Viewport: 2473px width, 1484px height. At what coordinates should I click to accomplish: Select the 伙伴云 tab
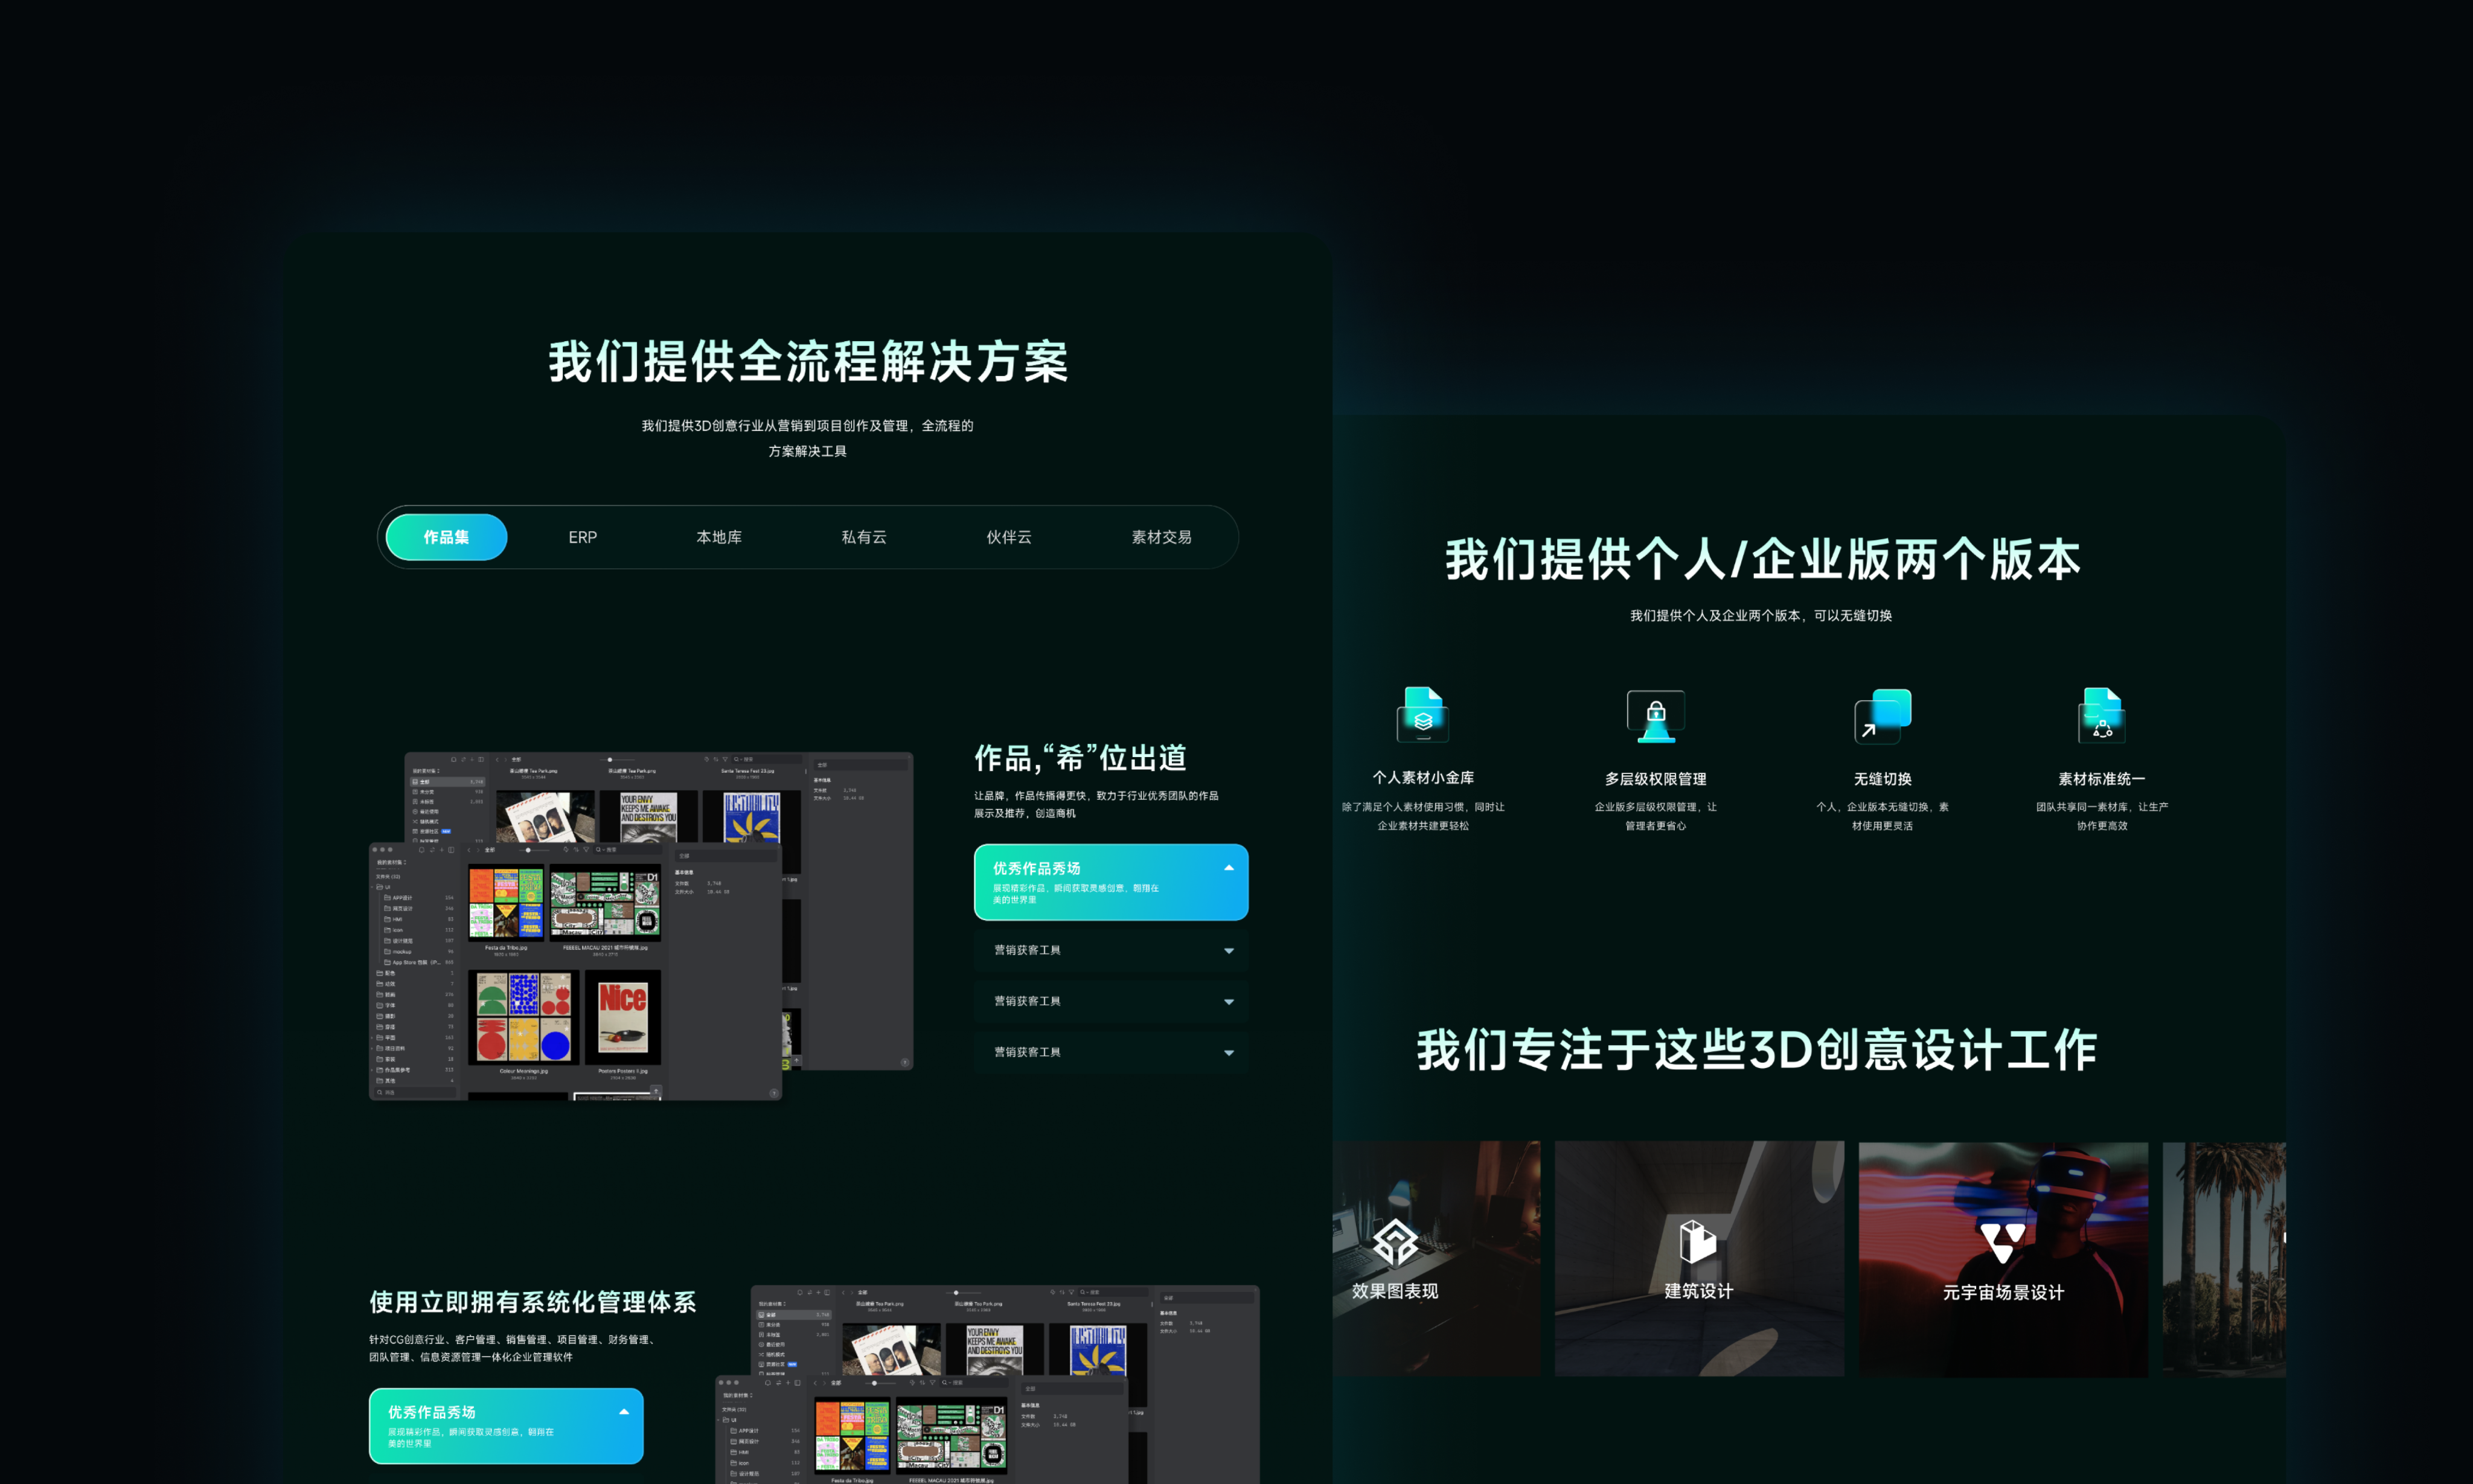tap(1009, 537)
